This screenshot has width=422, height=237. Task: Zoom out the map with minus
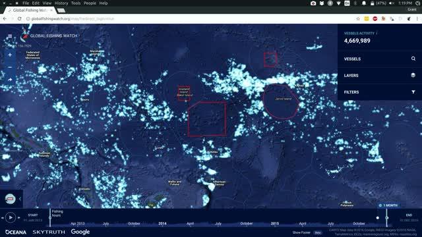coord(10,67)
